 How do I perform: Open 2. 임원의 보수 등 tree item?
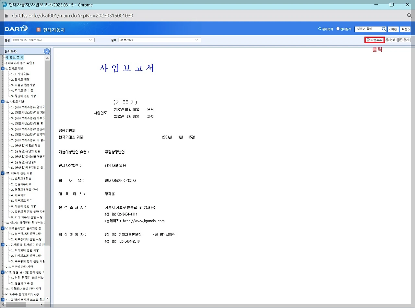pos(22,283)
